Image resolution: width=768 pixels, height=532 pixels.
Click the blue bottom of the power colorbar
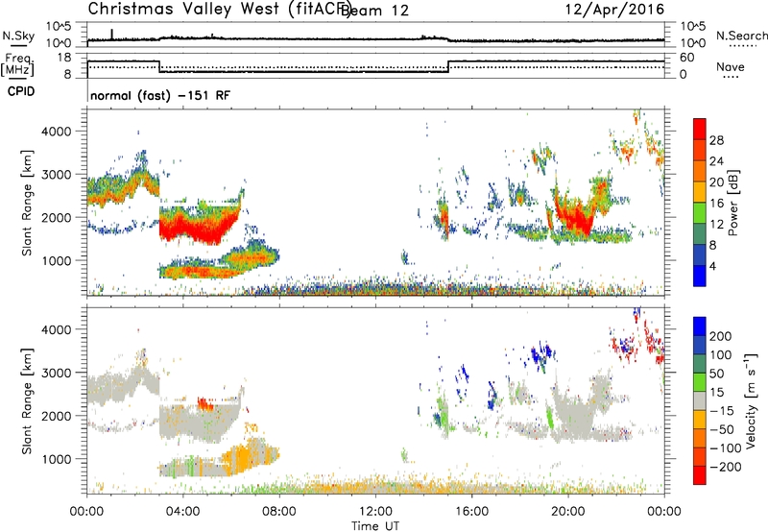coord(700,277)
